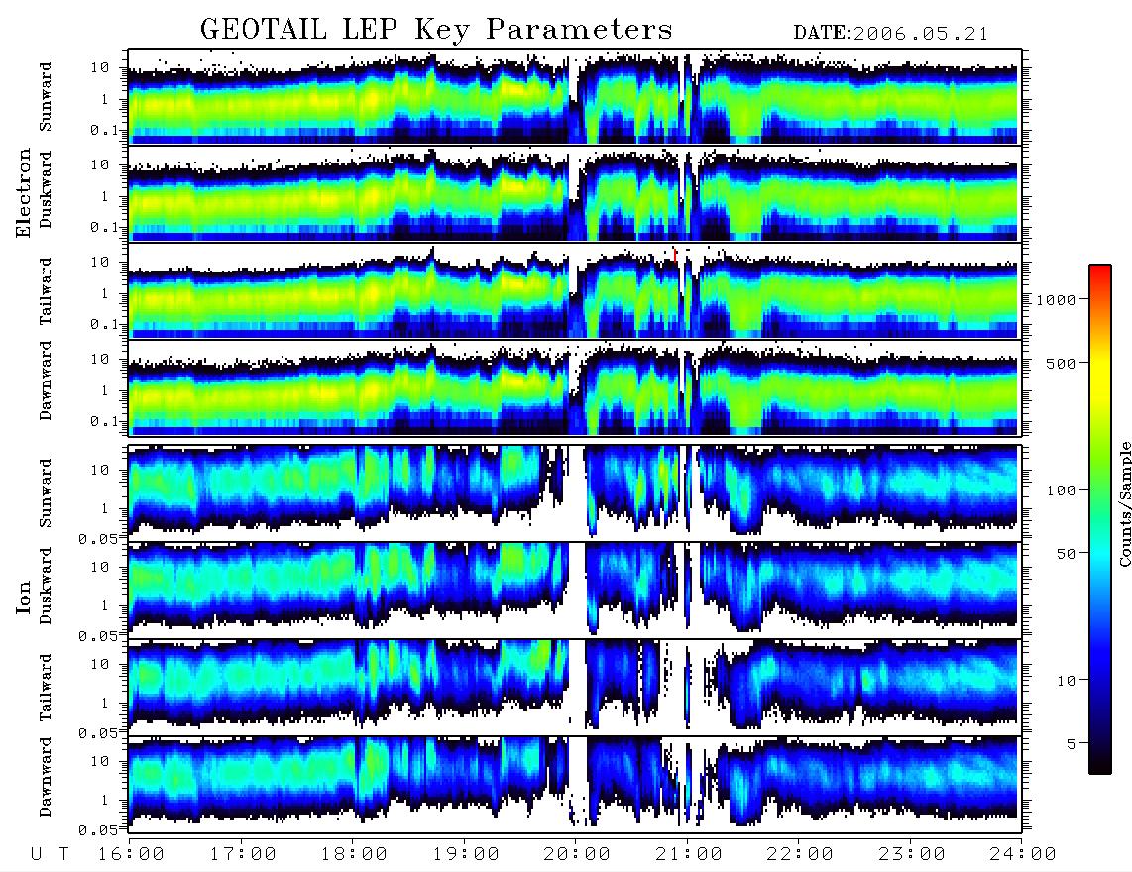Screen dimensions: 1132x872
Task: Click the "23:00" time tick label
Action: click(911, 854)
